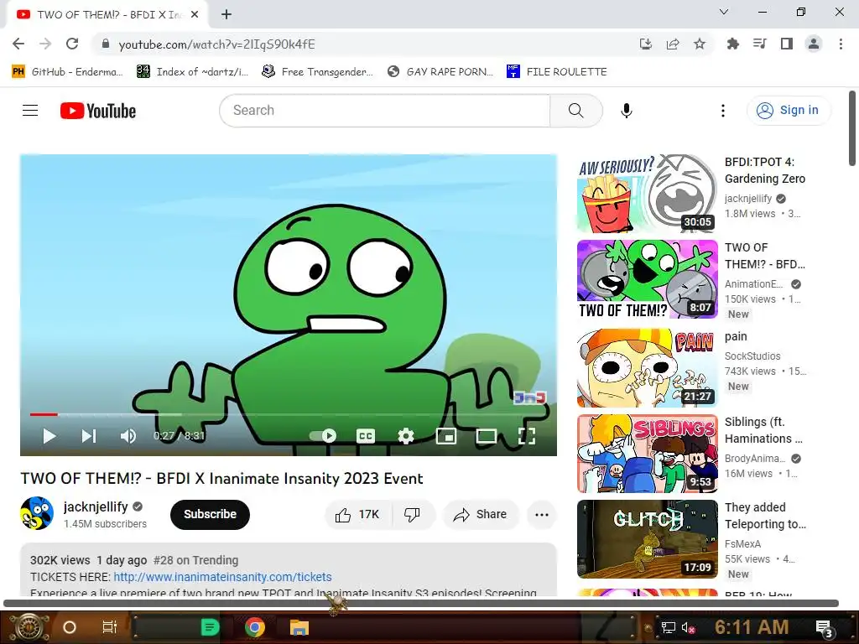Go back in browser
The height and width of the screenshot is (644, 859).
pyautogui.click(x=18, y=44)
